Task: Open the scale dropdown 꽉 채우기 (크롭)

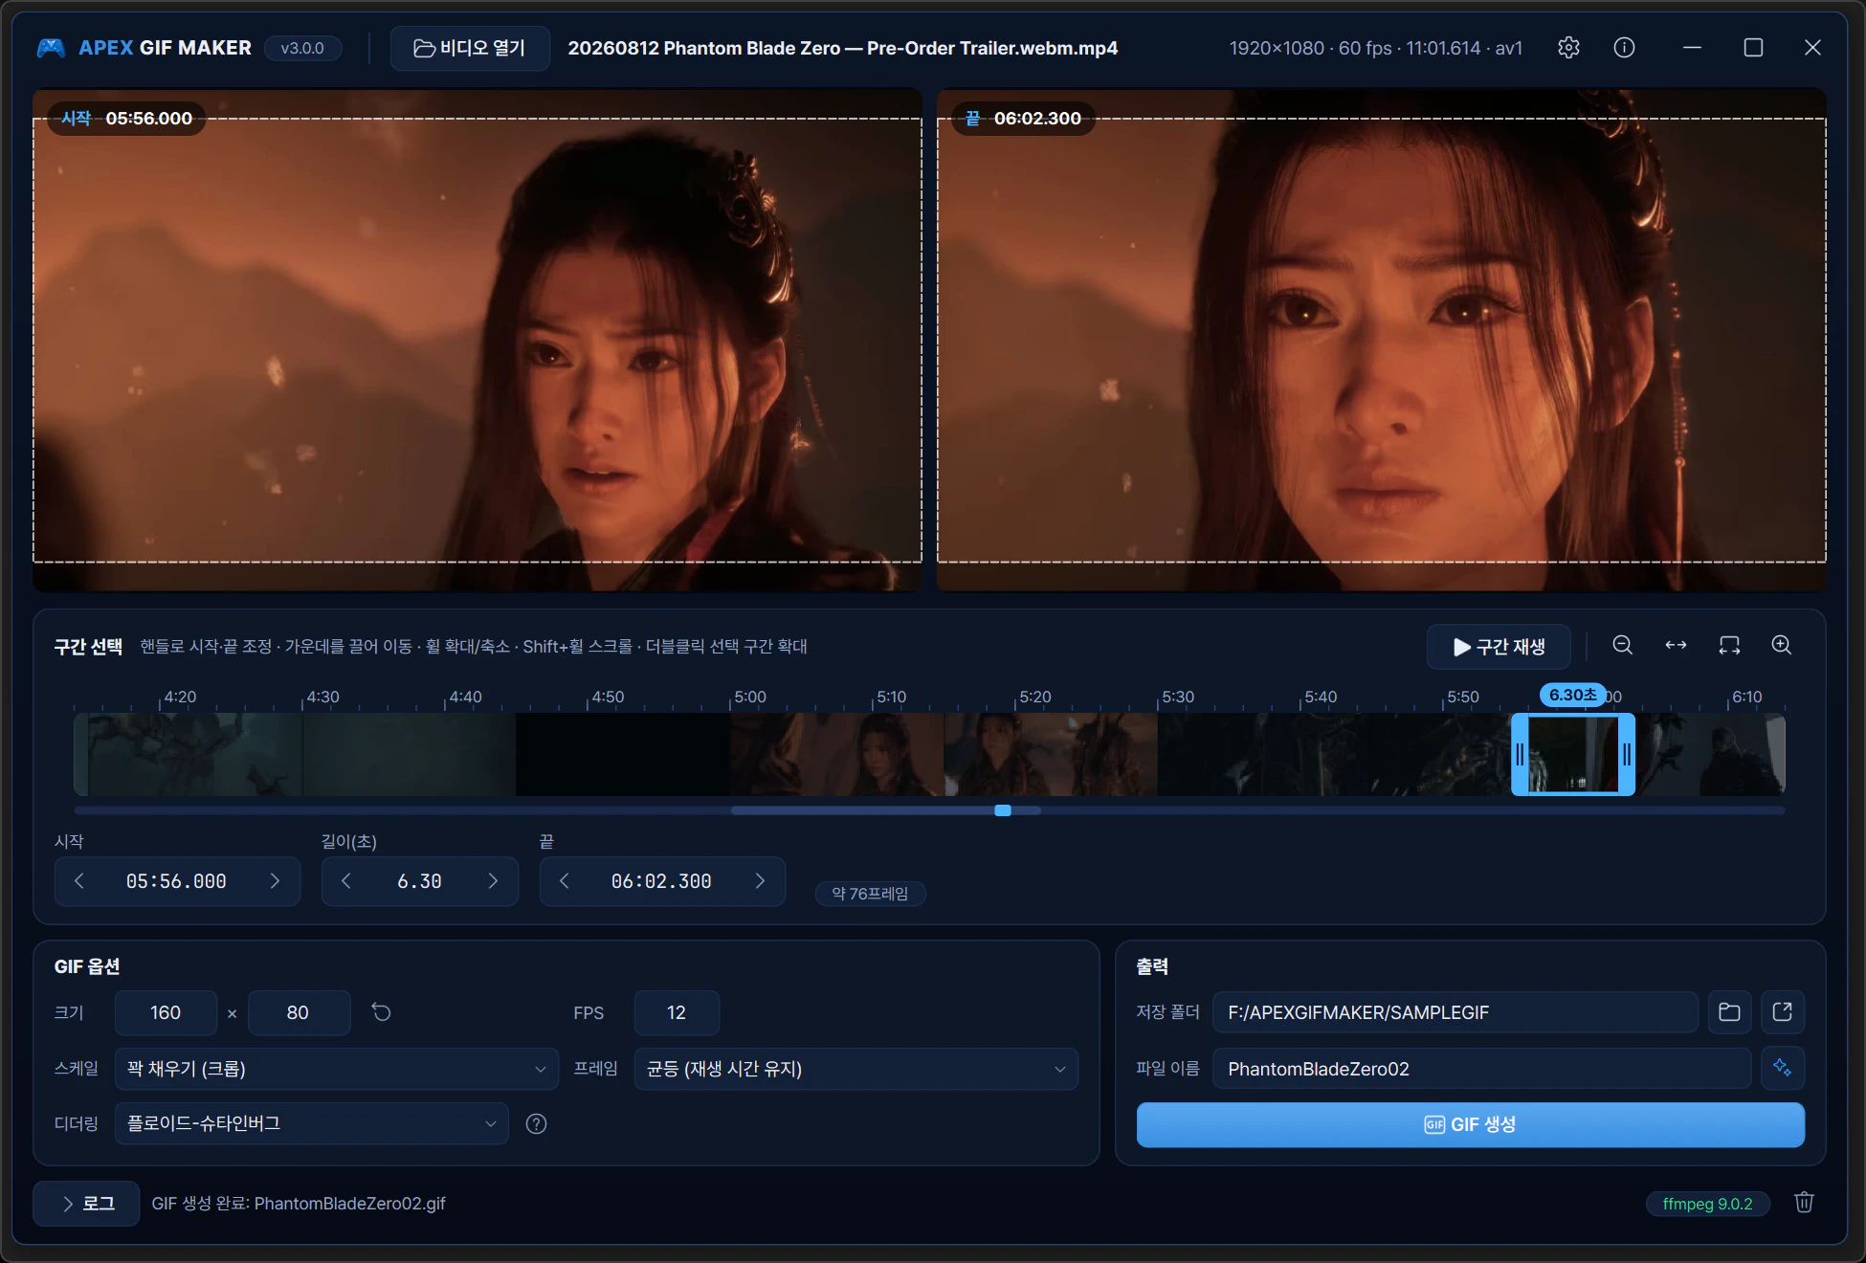Action: [336, 1069]
